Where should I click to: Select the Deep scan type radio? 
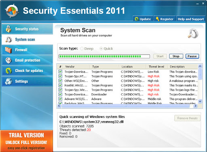coord(82,49)
